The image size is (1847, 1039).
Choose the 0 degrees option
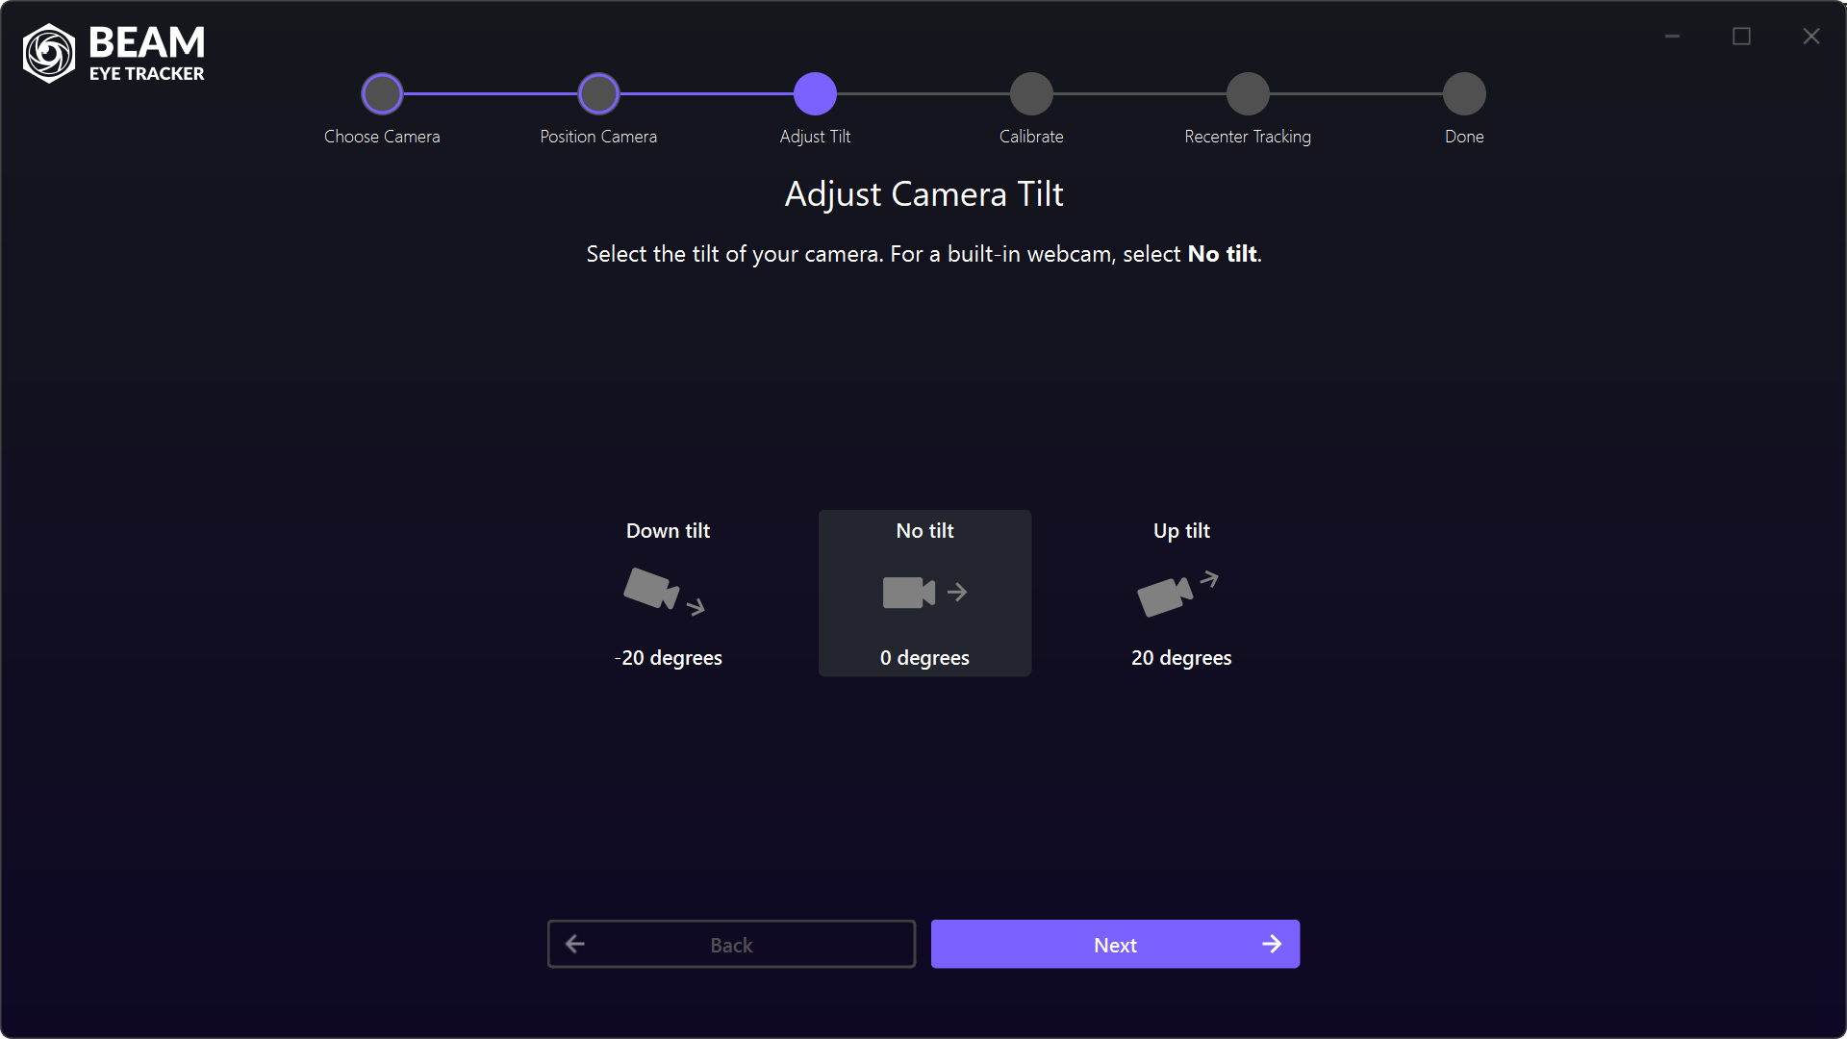924,658
